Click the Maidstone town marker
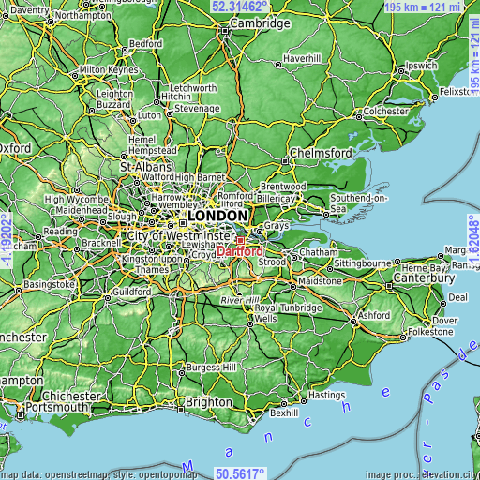This screenshot has height=480, width=480. point(293,287)
